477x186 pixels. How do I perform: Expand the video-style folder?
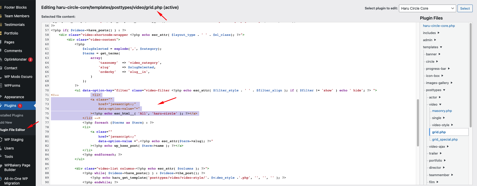(442, 125)
